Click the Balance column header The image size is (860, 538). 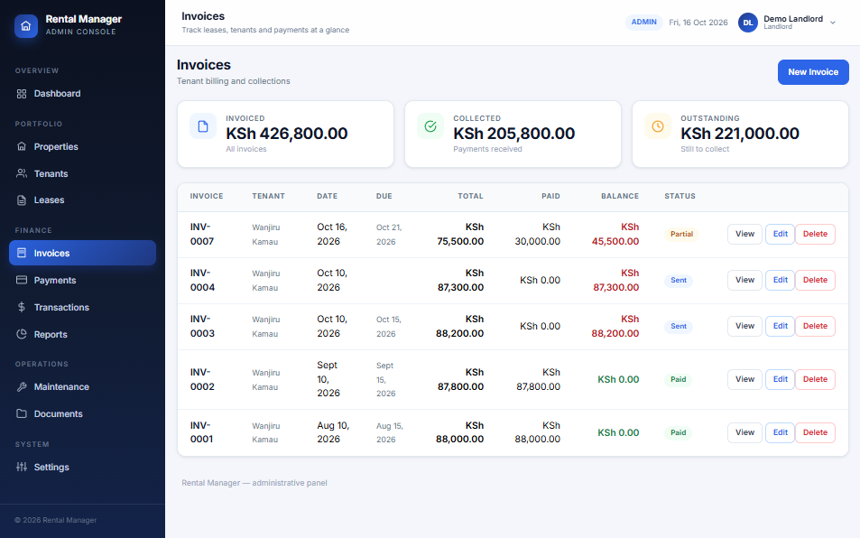[x=620, y=196]
